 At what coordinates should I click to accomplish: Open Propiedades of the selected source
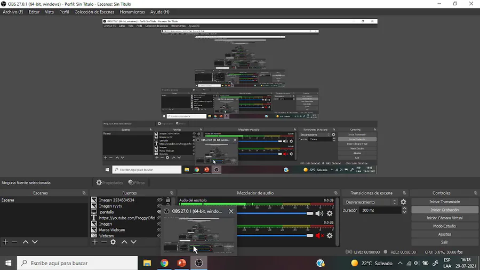pos(109,182)
